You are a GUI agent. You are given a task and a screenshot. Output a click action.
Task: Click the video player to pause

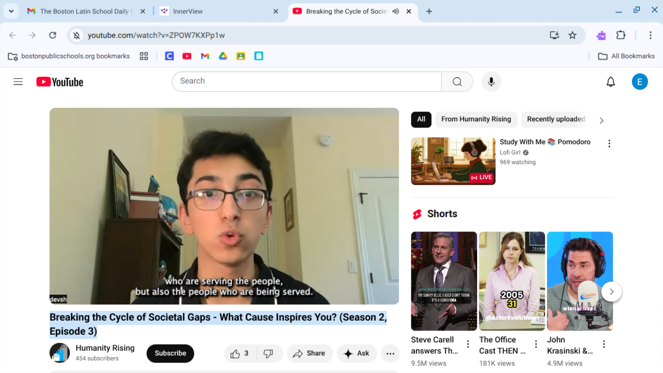224,206
